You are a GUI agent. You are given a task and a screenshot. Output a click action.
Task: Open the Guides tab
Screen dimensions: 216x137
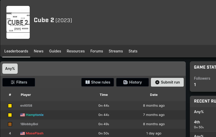coord(55,51)
